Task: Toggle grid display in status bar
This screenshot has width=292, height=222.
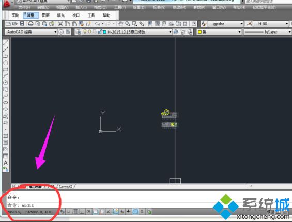Action: click(x=75, y=211)
